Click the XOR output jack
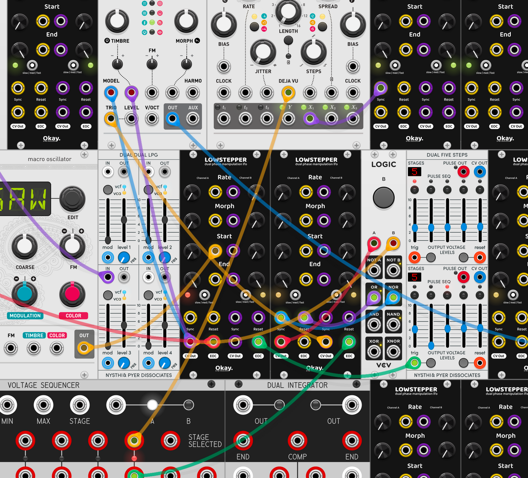Screen dimensions: 528x478 (x=374, y=351)
